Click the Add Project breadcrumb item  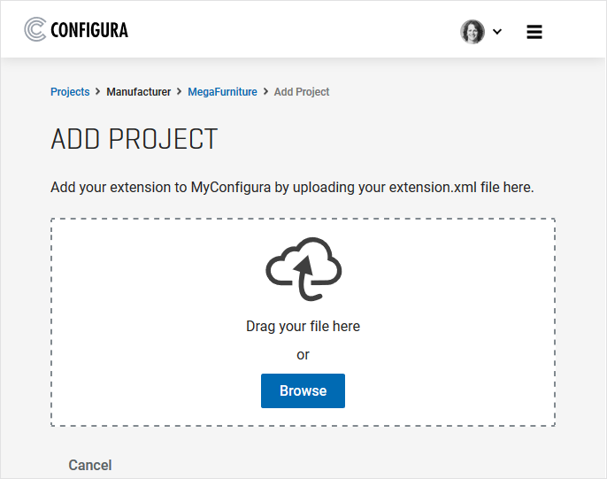point(302,92)
